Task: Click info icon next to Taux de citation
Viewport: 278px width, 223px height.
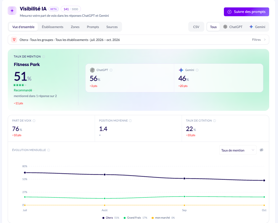Action: (x=215, y=121)
